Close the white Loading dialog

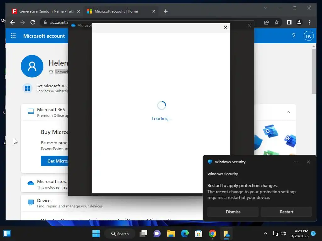[225, 28]
